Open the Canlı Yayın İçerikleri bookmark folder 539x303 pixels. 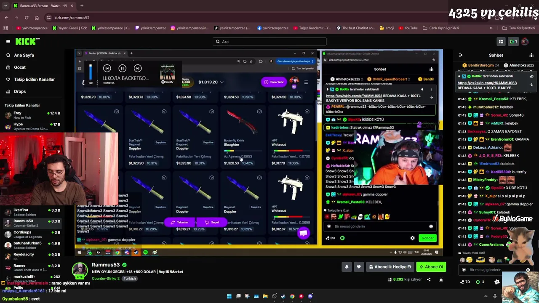(440, 28)
